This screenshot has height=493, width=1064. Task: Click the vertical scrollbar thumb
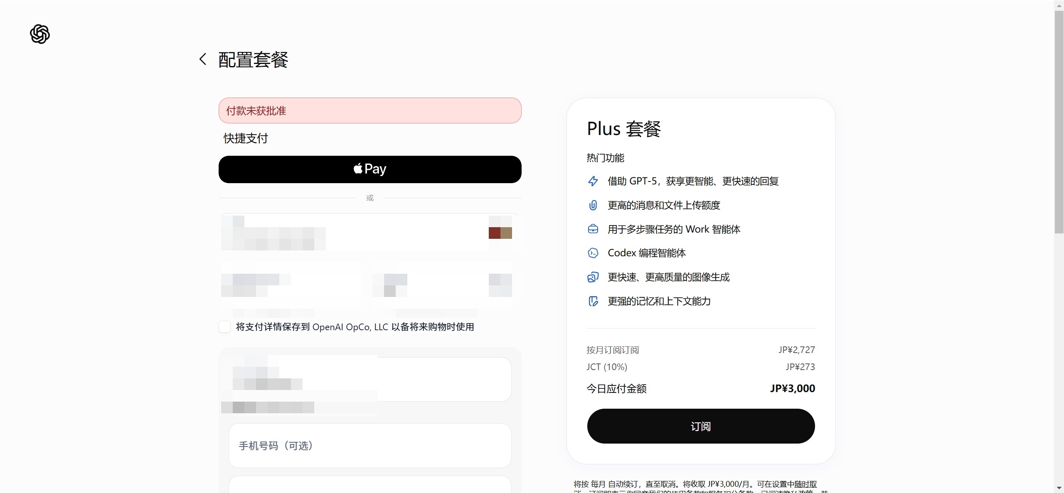pos(1059,123)
